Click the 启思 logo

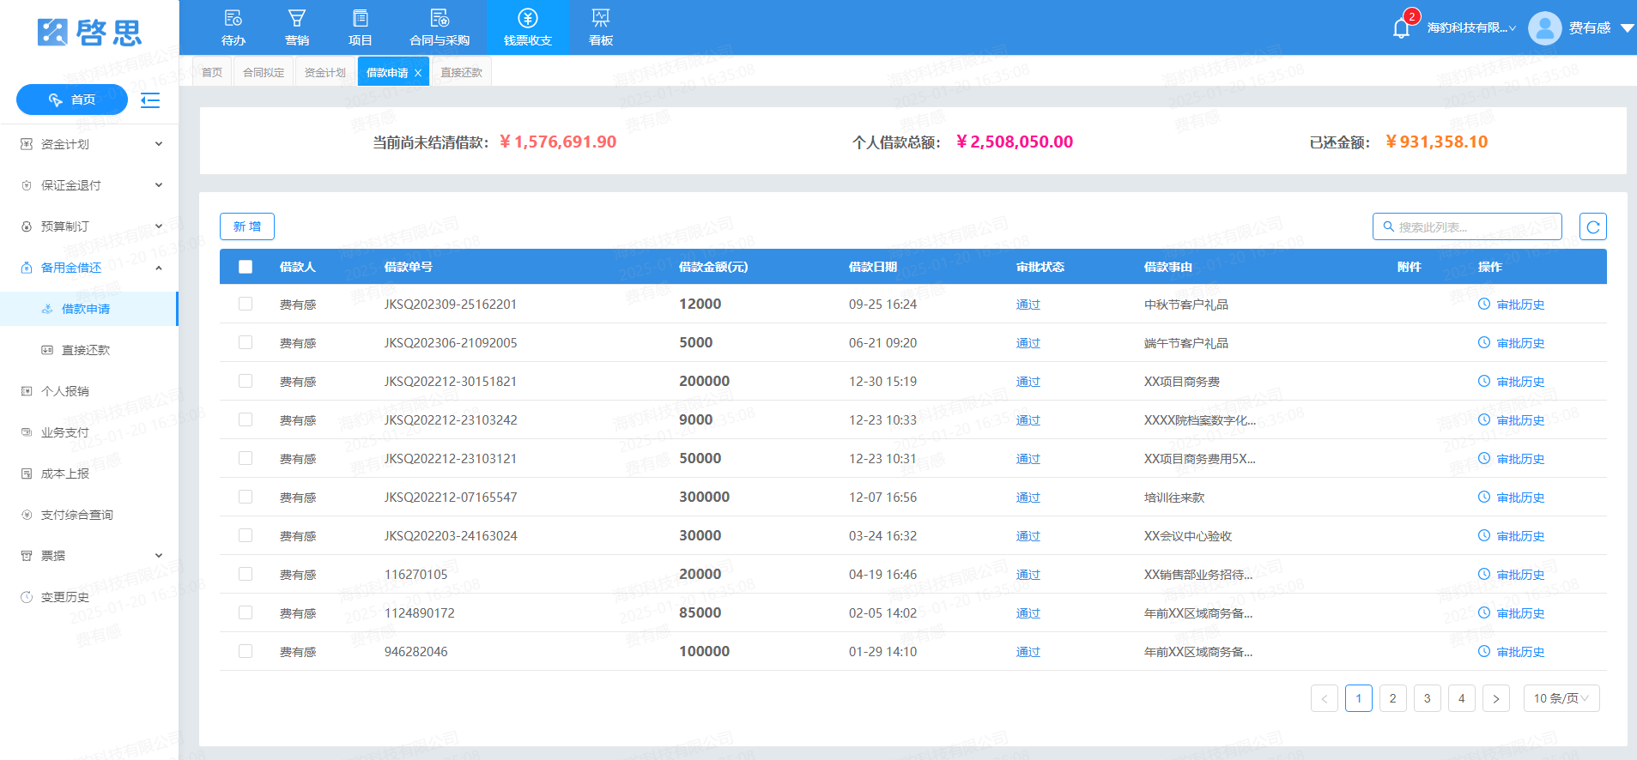coord(89,32)
